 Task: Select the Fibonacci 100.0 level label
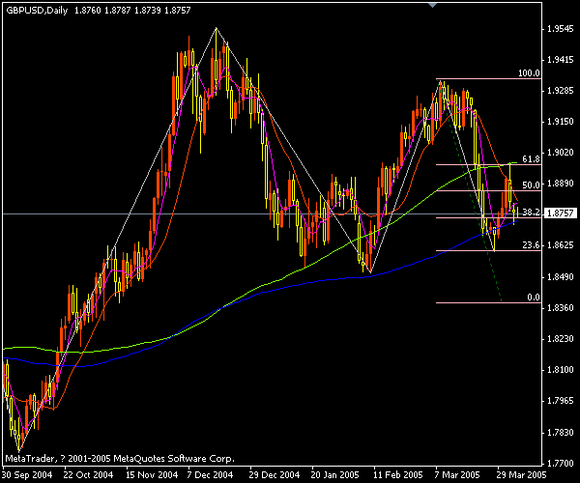529,73
